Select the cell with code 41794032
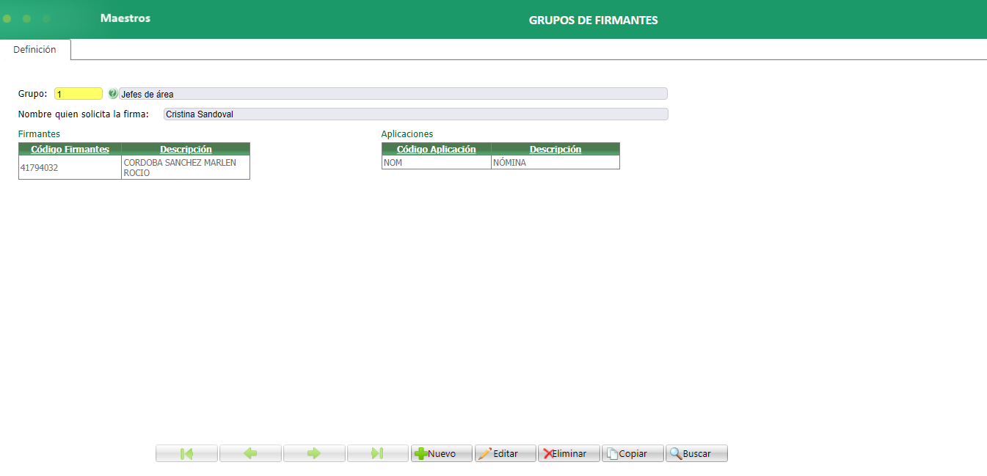The image size is (987, 476). coord(70,167)
